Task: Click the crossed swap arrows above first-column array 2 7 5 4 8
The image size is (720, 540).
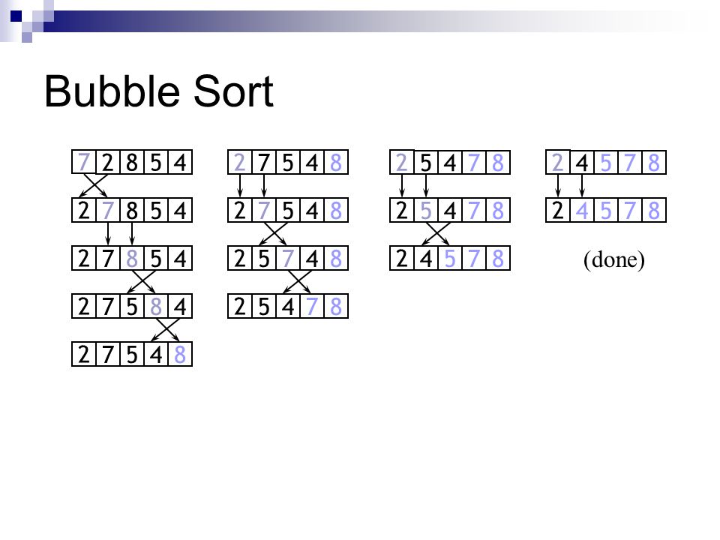Action: (x=166, y=330)
